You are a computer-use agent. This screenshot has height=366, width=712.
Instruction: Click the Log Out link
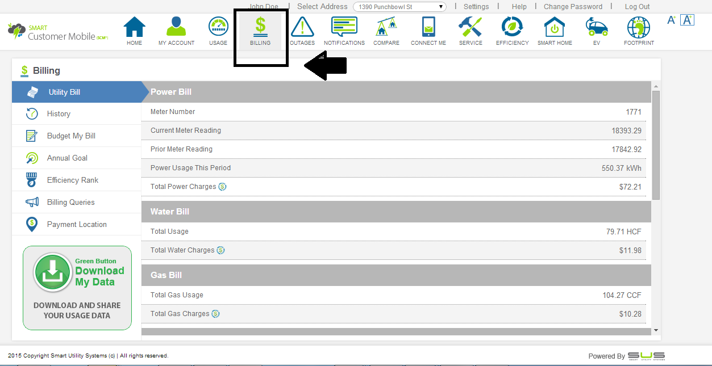tap(637, 7)
